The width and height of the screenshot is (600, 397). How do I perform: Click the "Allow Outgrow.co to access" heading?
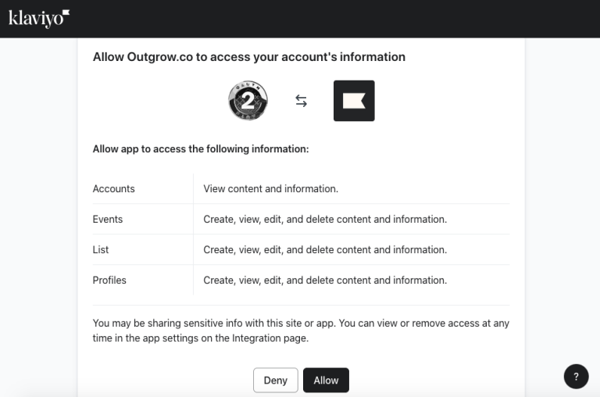(248, 56)
